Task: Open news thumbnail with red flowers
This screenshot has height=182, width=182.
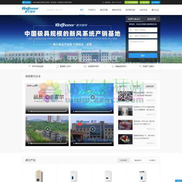Action: (x=125, y=139)
